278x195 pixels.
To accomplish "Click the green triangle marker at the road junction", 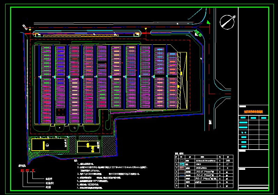I will click(209, 22).
